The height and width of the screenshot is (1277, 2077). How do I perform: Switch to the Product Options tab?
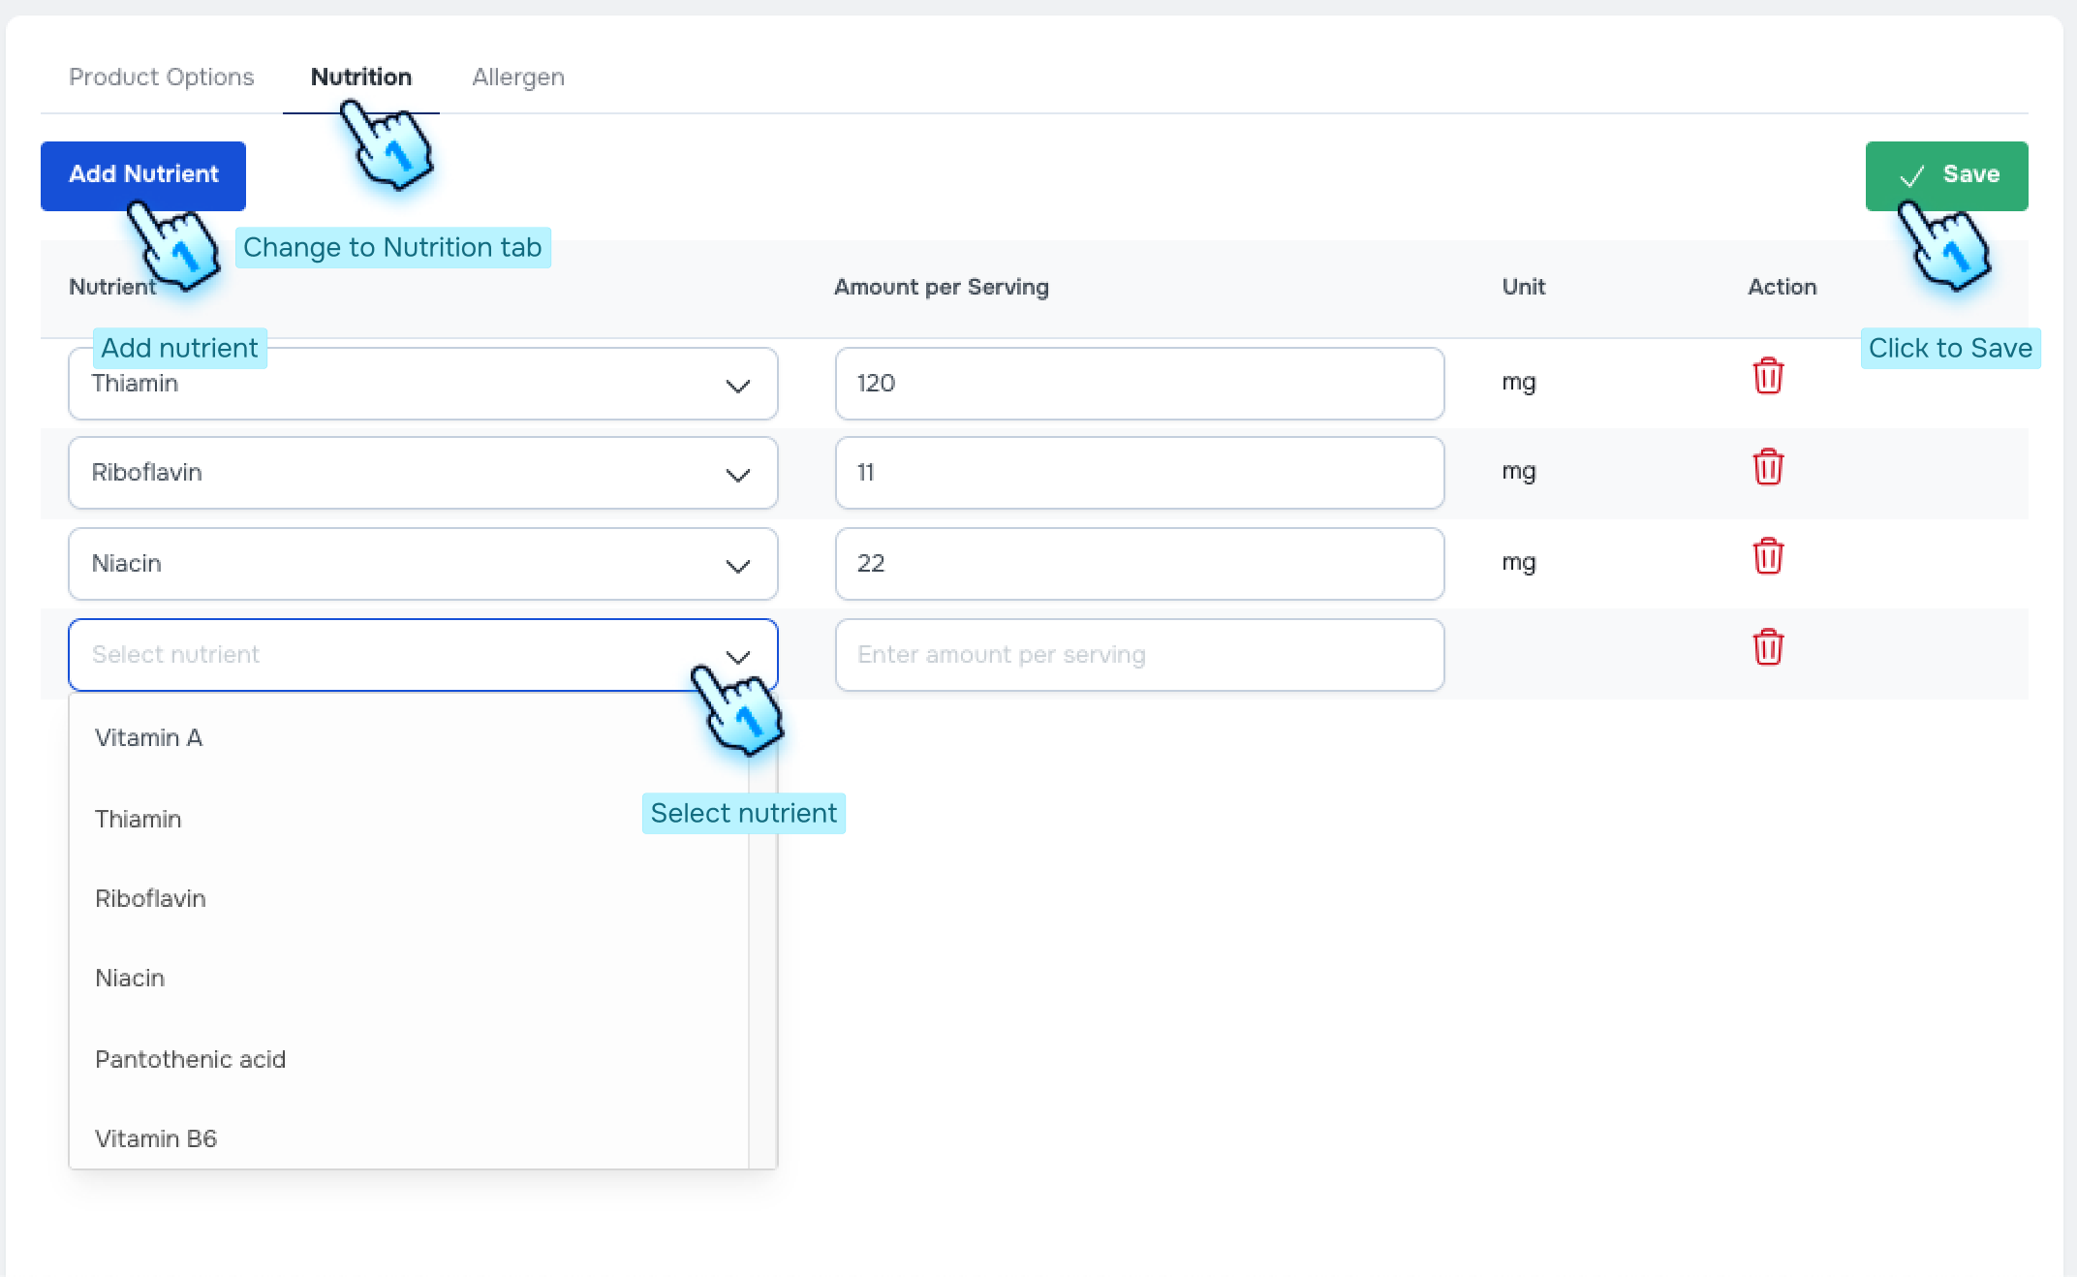pos(161,77)
